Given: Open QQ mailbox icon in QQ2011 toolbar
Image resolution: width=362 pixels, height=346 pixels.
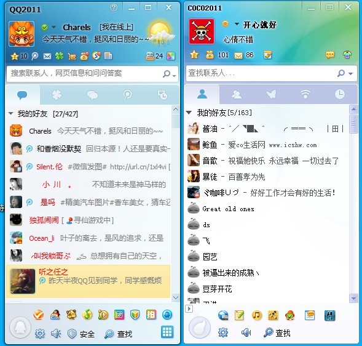Looking at the screenshot, I should [47, 56].
